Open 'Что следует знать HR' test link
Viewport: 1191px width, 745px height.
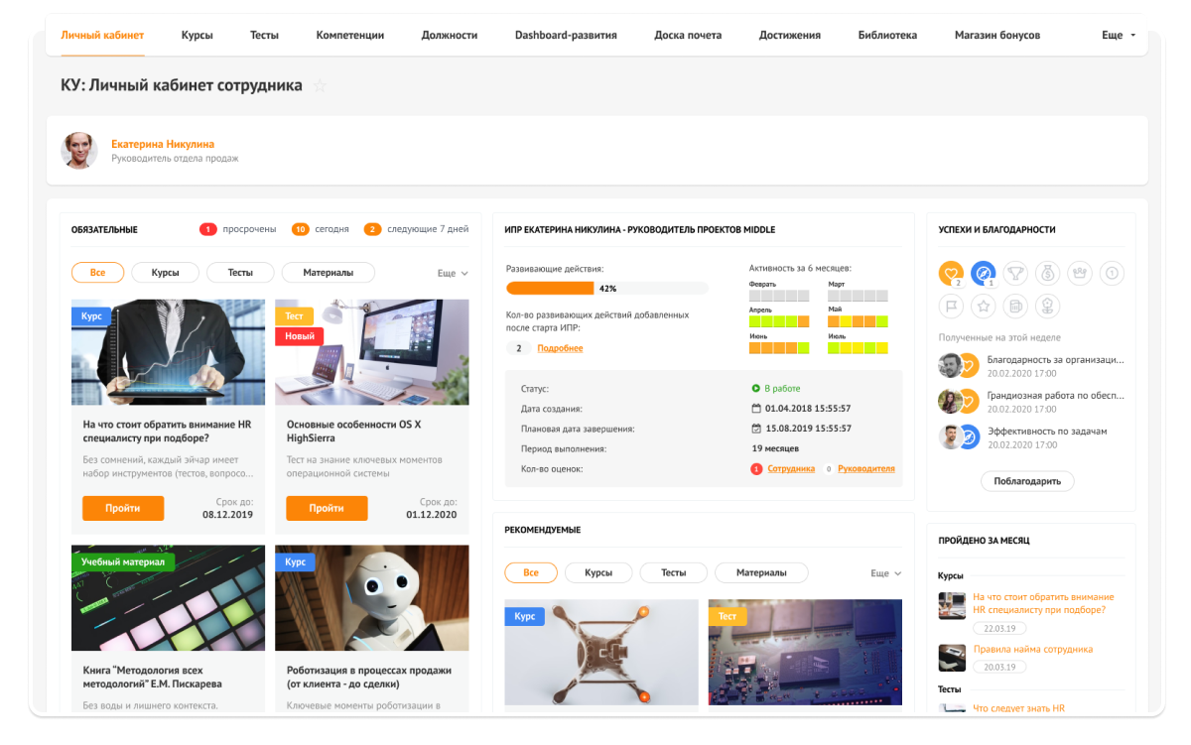click(1018, 708)
